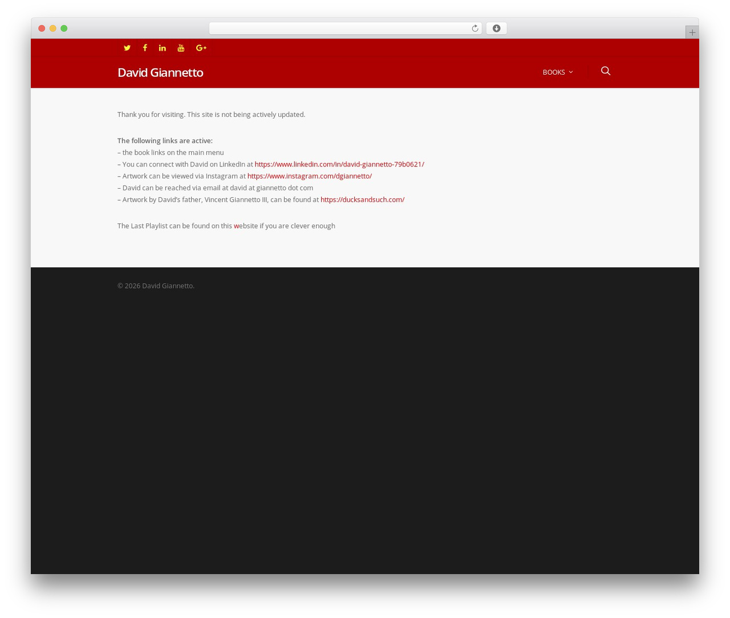Visit the ducksandsuch.com link
730x618 pixels.
point(362,200)
